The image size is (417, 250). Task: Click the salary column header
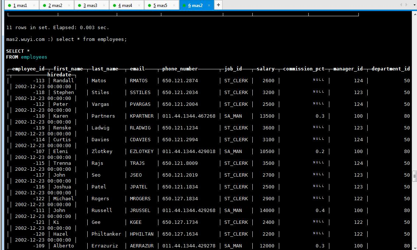(x=265, y=69)
